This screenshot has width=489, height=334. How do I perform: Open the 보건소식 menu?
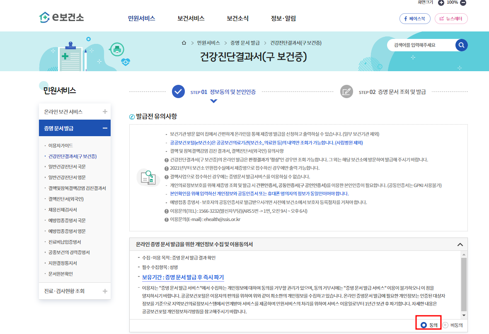(237, 18)
